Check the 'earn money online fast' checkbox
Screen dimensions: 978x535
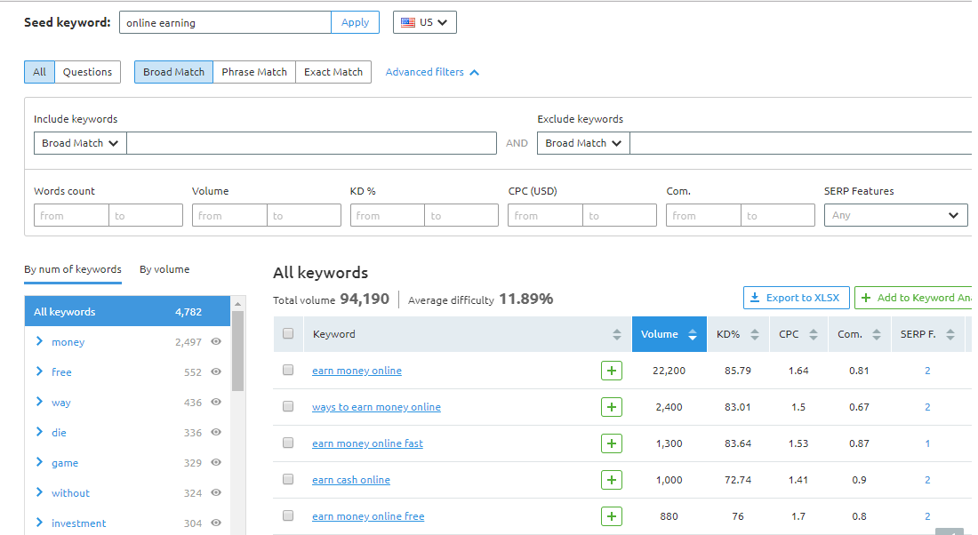pos(287,443)
